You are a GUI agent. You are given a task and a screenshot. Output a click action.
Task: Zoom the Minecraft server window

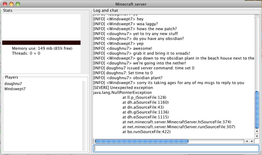[18, 4]
